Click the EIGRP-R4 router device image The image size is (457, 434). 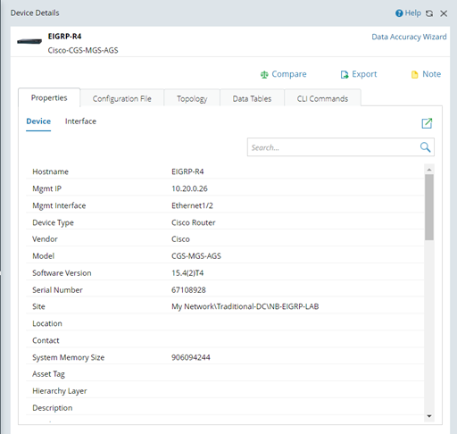[29, 41]
